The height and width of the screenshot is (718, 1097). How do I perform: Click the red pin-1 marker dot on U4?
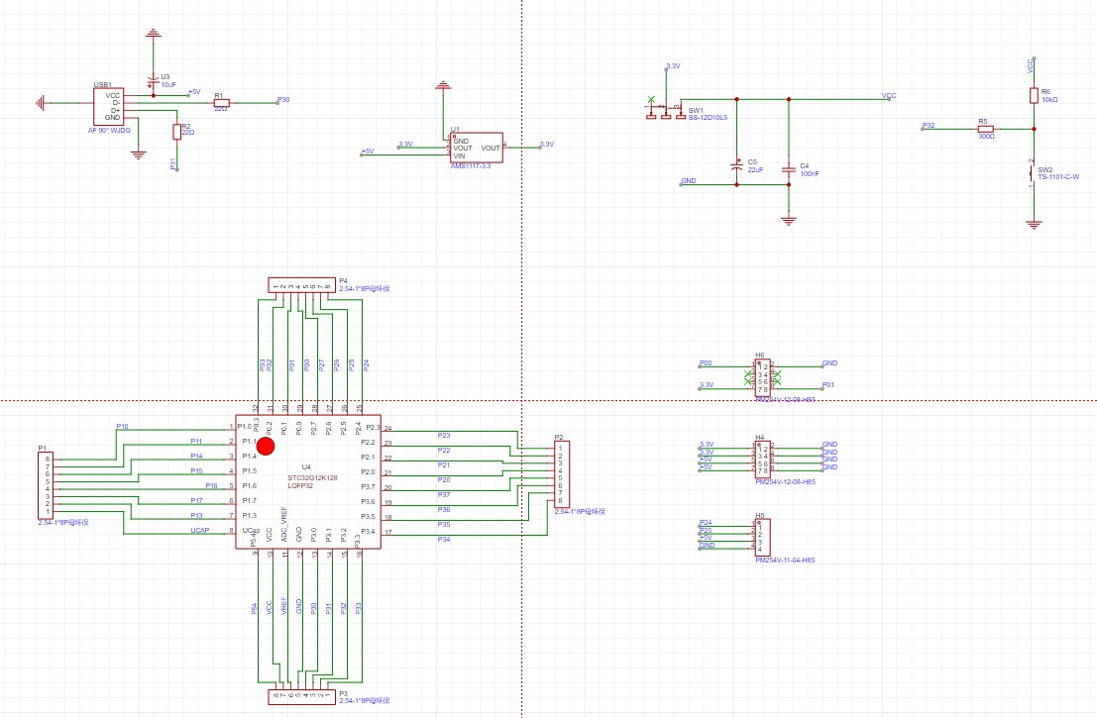[266, 446]
